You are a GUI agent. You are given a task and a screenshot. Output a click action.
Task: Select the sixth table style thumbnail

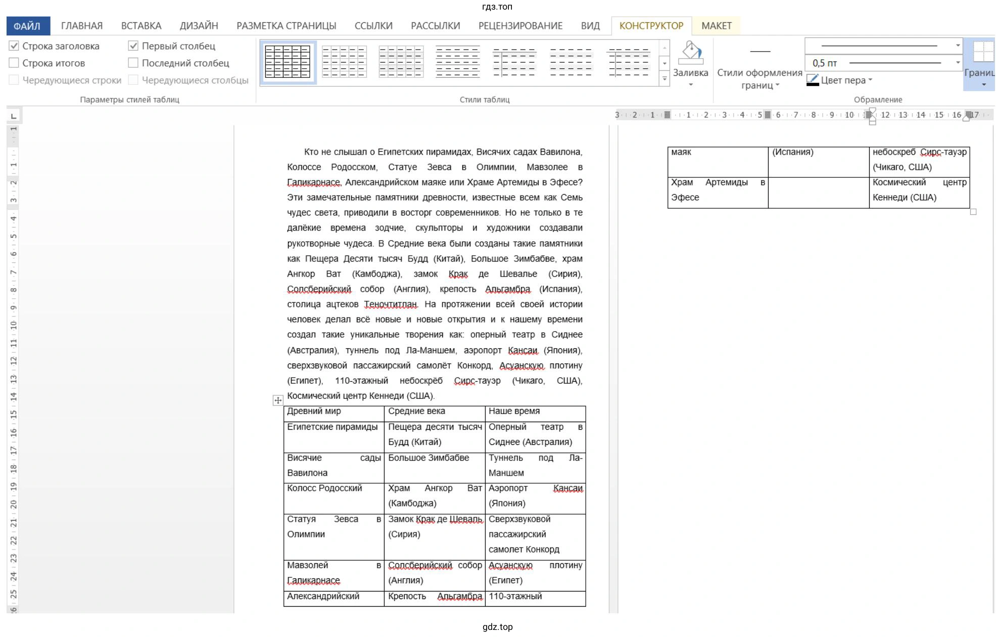coord(571,62)
